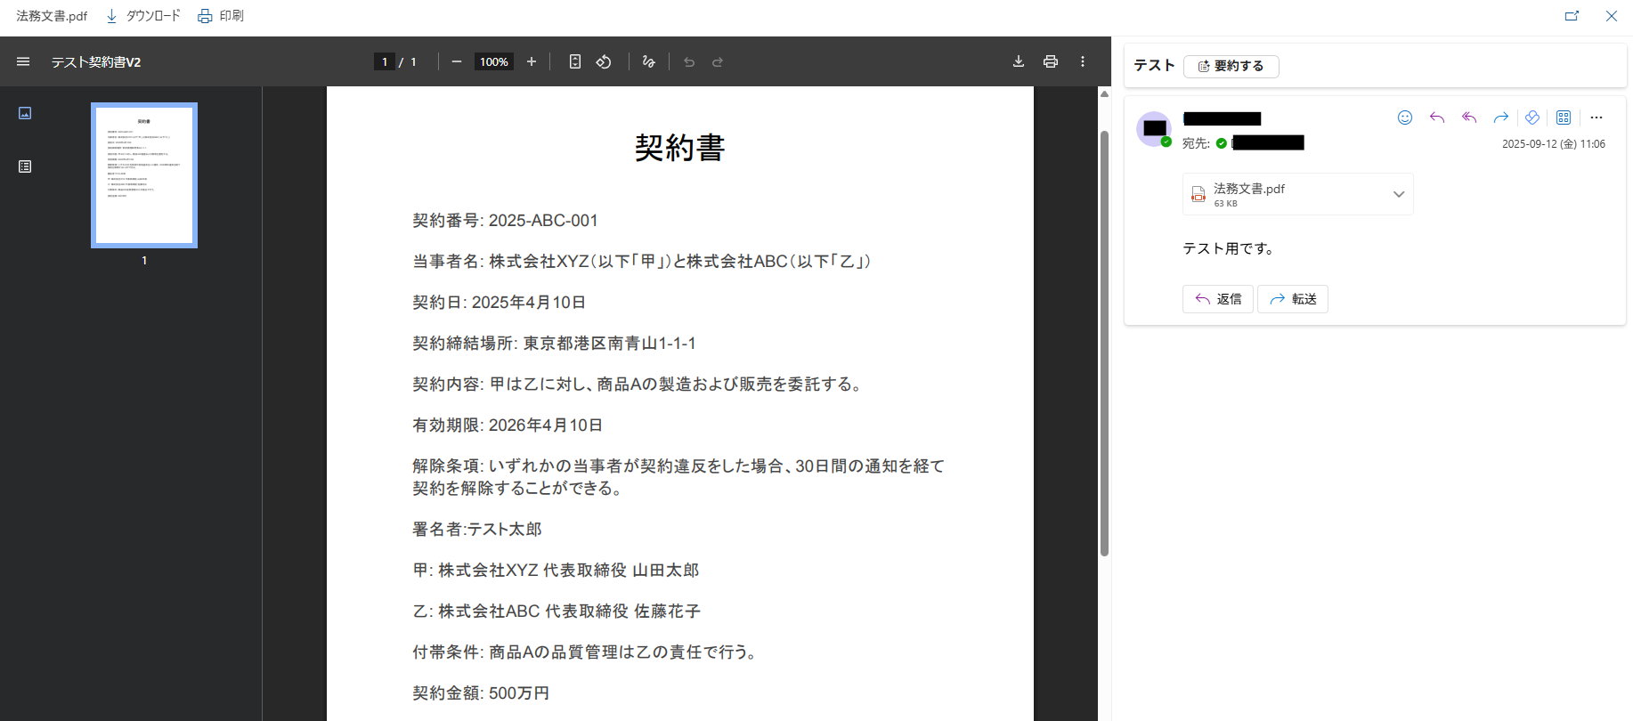Screen dimensions: 1633x721
Task: Expand the 法務文書.pdf attachment options chevron
Action: click(1399, 194)
